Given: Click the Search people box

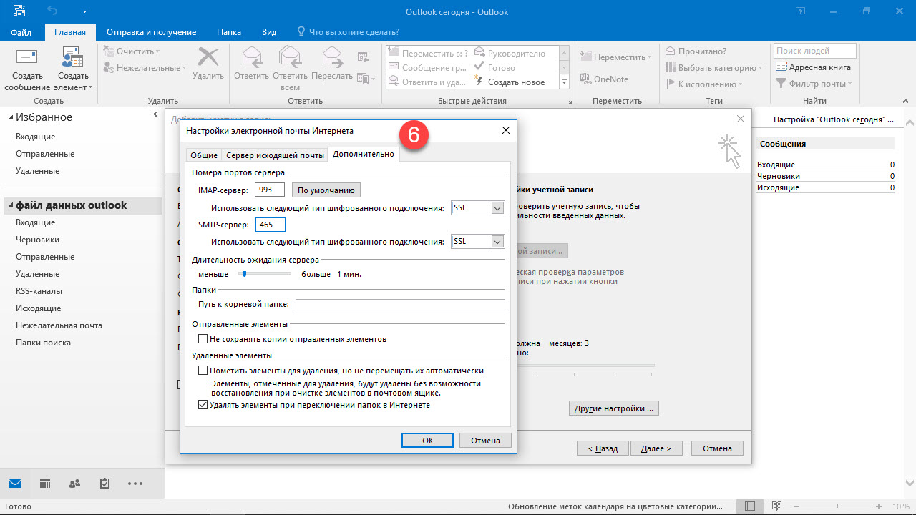Looking at the screenshot, I should pos(814,51).
